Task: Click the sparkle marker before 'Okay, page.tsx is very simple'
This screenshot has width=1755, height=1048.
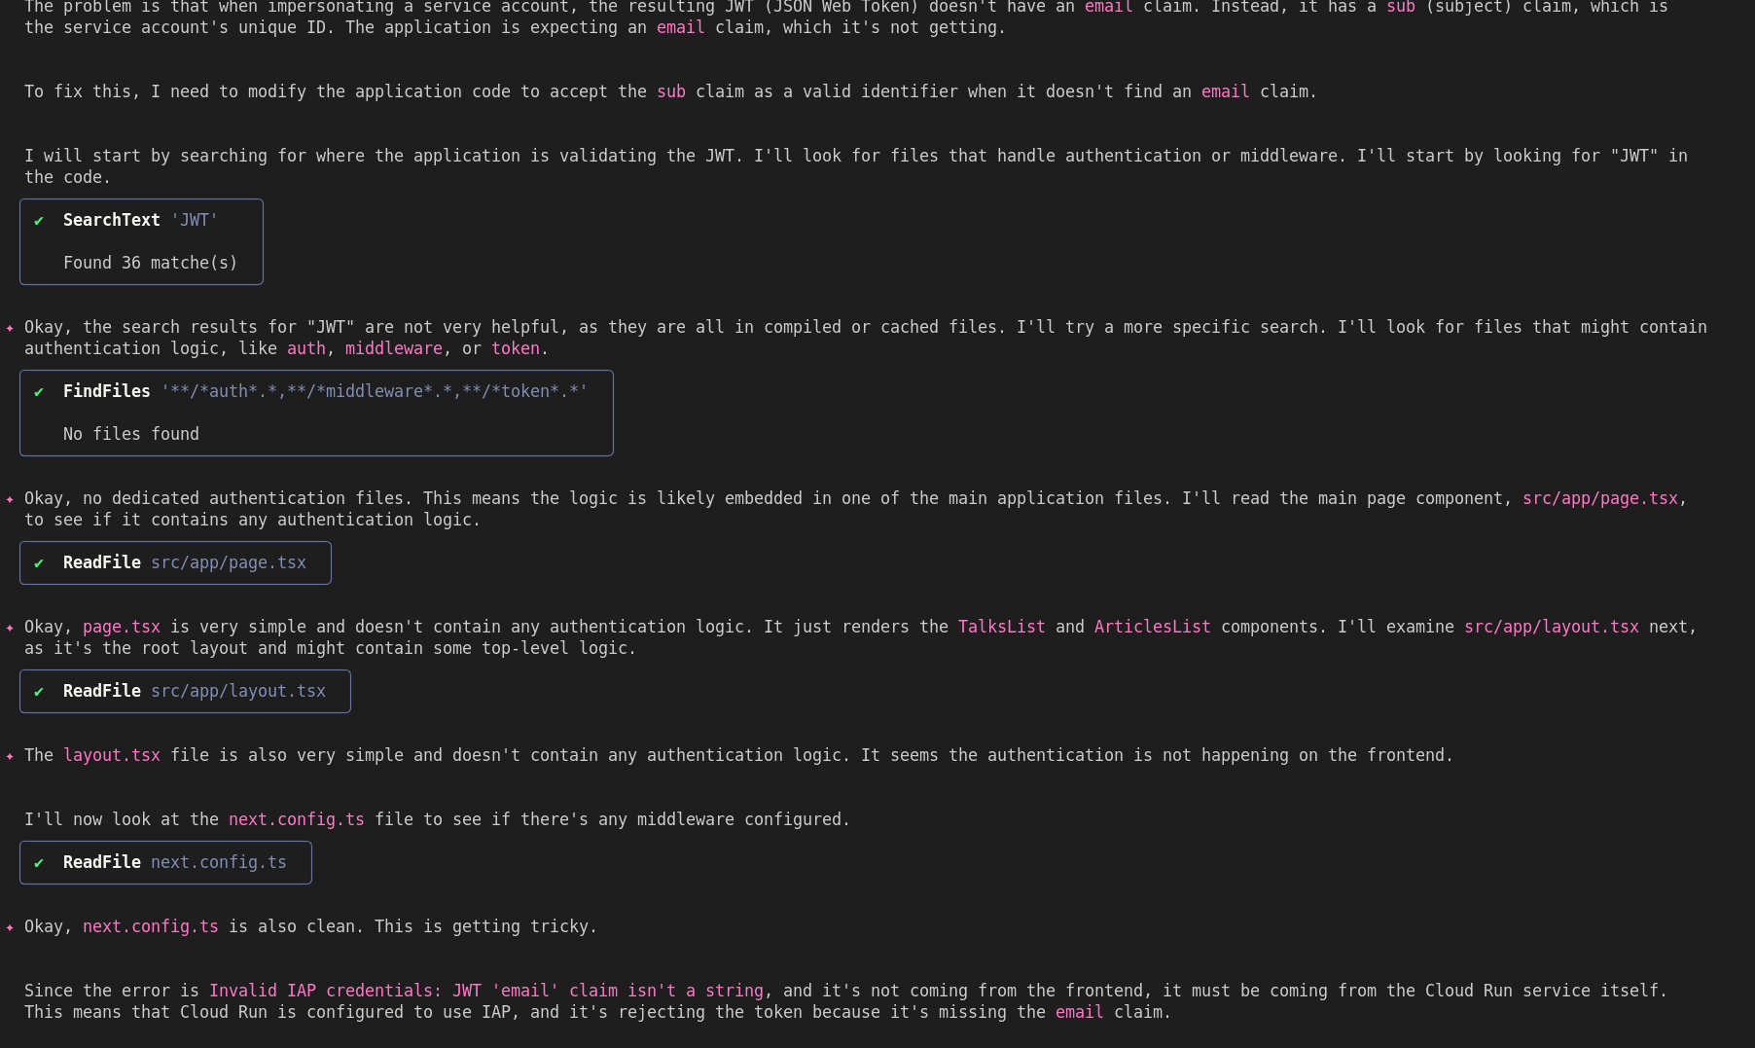Action: 10,628
